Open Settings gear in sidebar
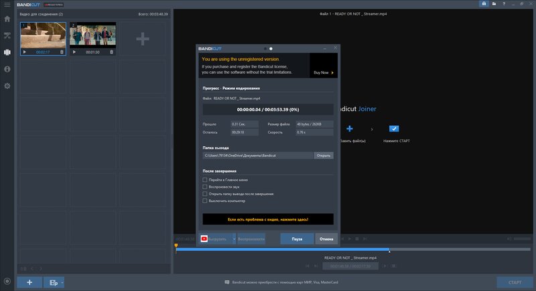The height and width of the screenshot is (291, 536). (7, 86)
